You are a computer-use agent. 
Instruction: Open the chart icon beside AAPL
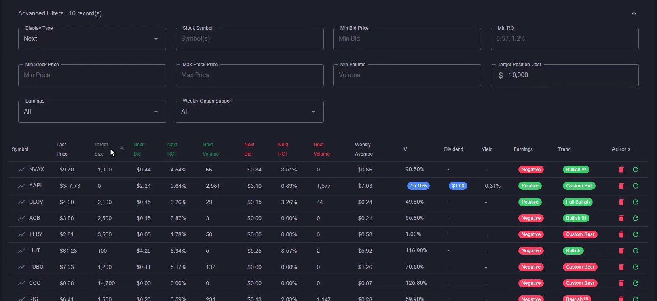[21, 186]
